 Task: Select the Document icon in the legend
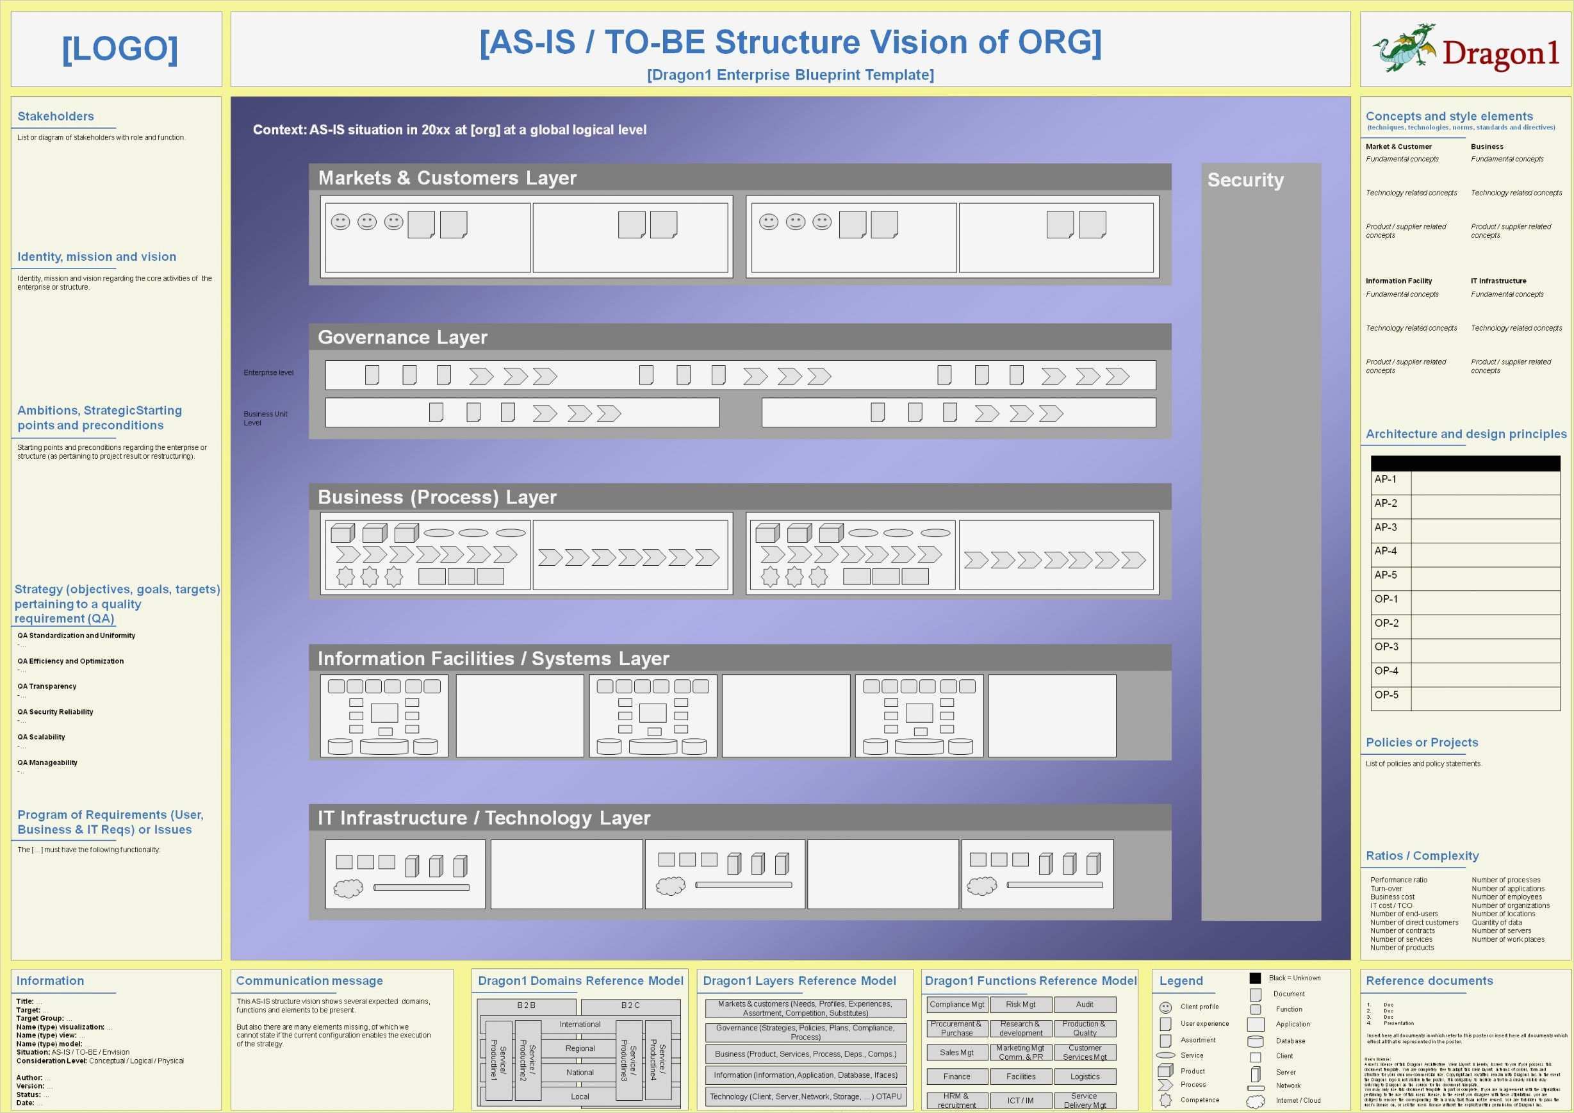(1256, 996)
